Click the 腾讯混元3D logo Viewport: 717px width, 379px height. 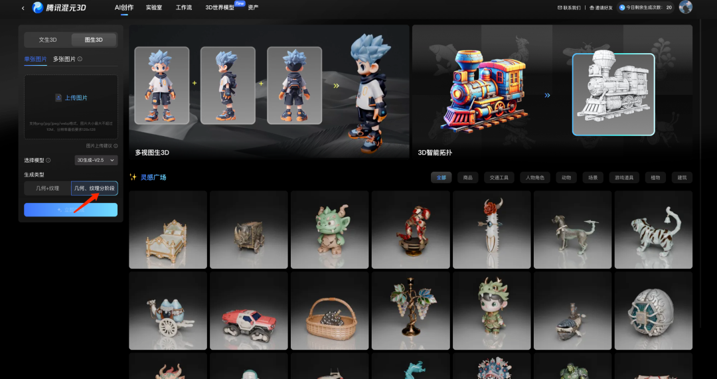pos(60,7)
